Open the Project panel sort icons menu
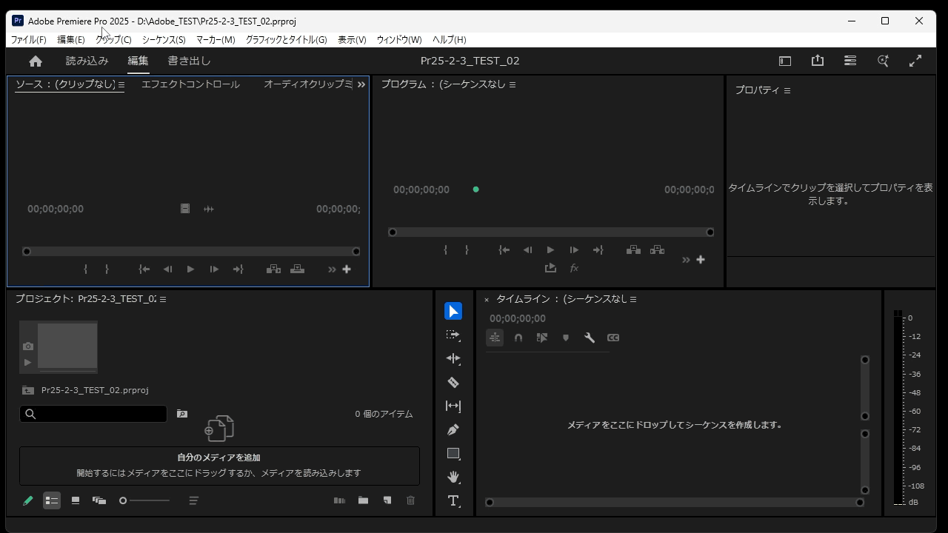Viewport: 948px width, 533px height. click(x=194, y=501)
